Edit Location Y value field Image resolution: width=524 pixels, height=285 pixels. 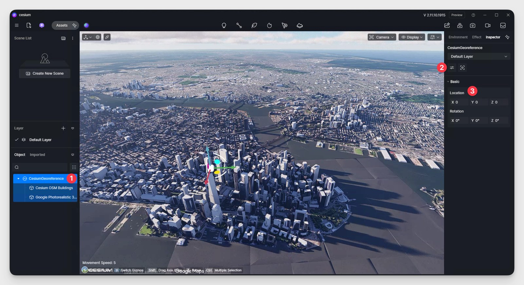478,102
